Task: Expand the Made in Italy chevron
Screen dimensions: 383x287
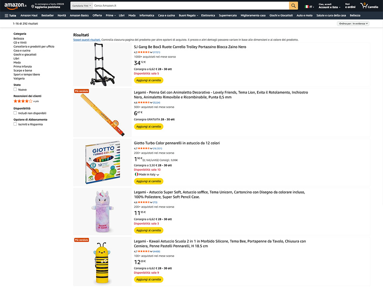Action: click(158, 175)
